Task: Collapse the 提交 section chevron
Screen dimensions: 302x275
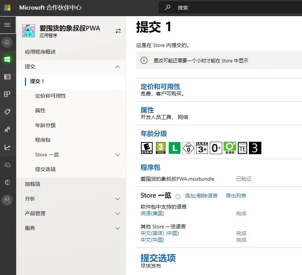Action: [118, 67]
